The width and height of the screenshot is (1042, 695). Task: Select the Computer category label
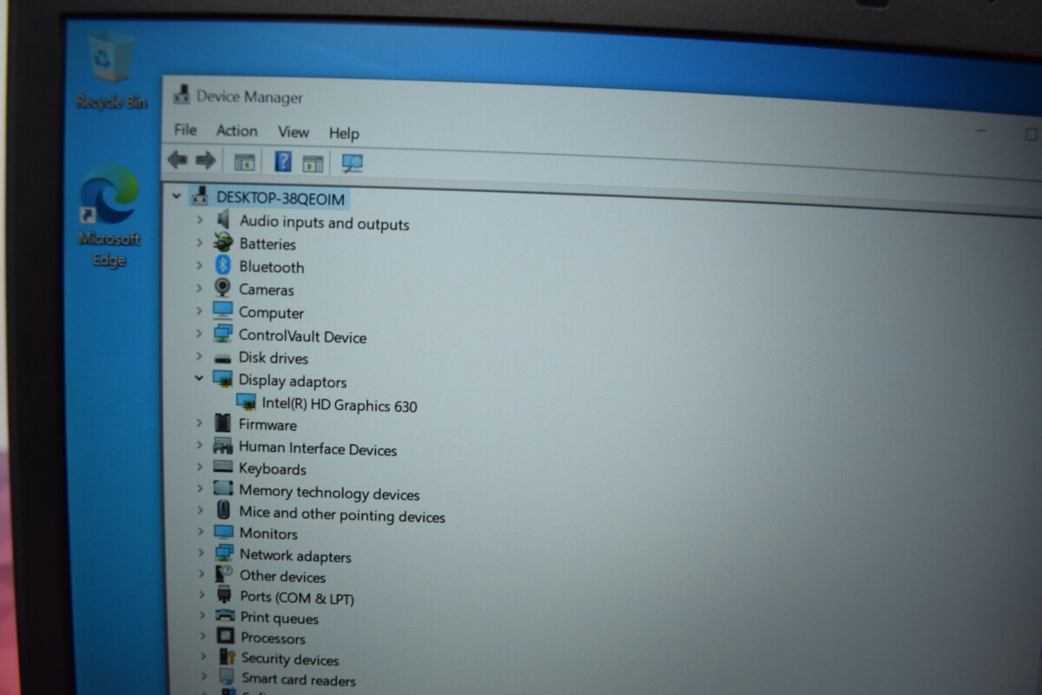point(271,313)
